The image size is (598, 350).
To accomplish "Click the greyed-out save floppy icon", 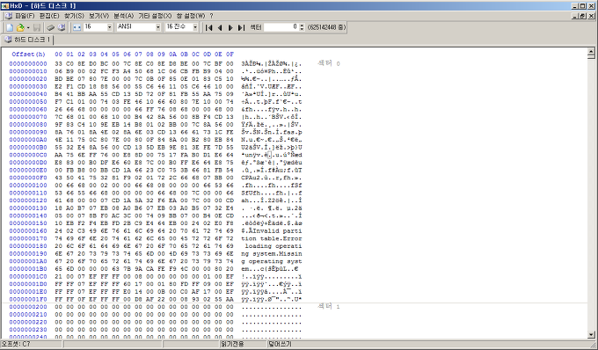I will click(37, 27).
